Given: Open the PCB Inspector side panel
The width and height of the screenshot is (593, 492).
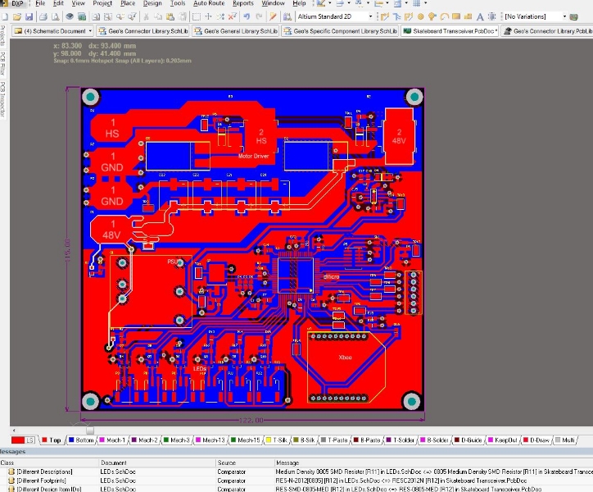Looking at the screenshot, I should click(3, 98).
